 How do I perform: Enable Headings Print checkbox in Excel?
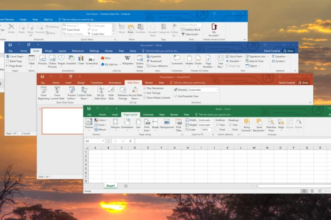(x=230, y=129)
